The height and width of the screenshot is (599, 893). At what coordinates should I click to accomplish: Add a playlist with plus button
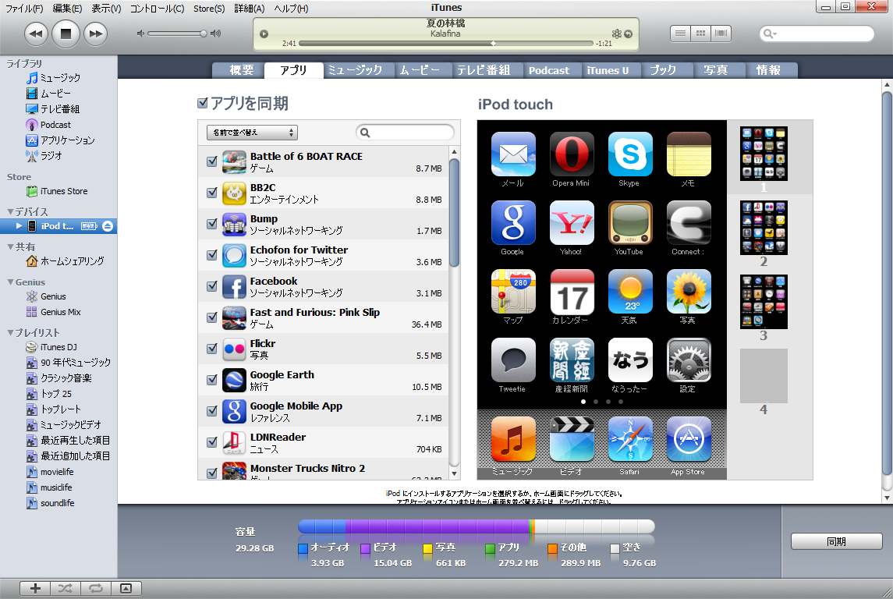(x=35, y=588)
